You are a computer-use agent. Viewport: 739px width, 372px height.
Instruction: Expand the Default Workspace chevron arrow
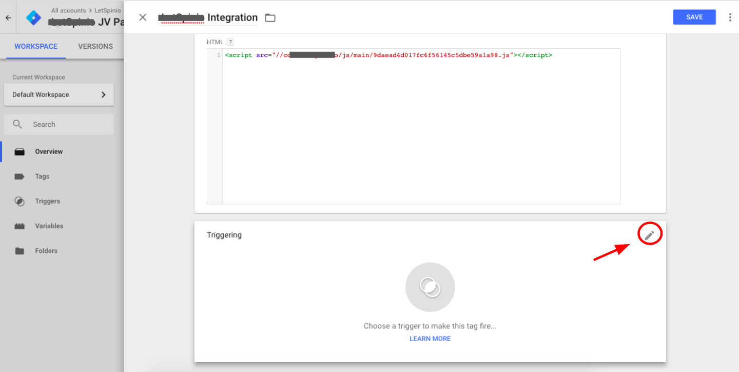[103, 95]
